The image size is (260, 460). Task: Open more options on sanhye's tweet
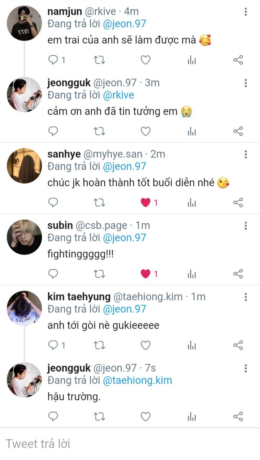point(246,155)
